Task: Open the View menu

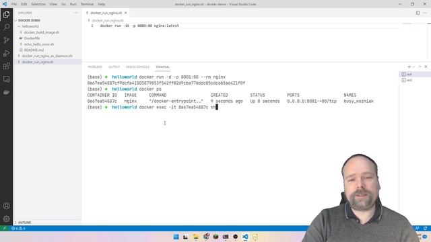Action: (x=53, y=4)
